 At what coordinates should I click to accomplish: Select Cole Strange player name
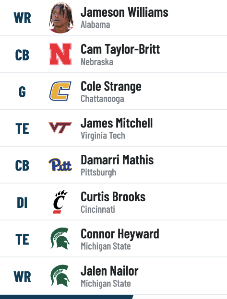[x=111, y=86]
